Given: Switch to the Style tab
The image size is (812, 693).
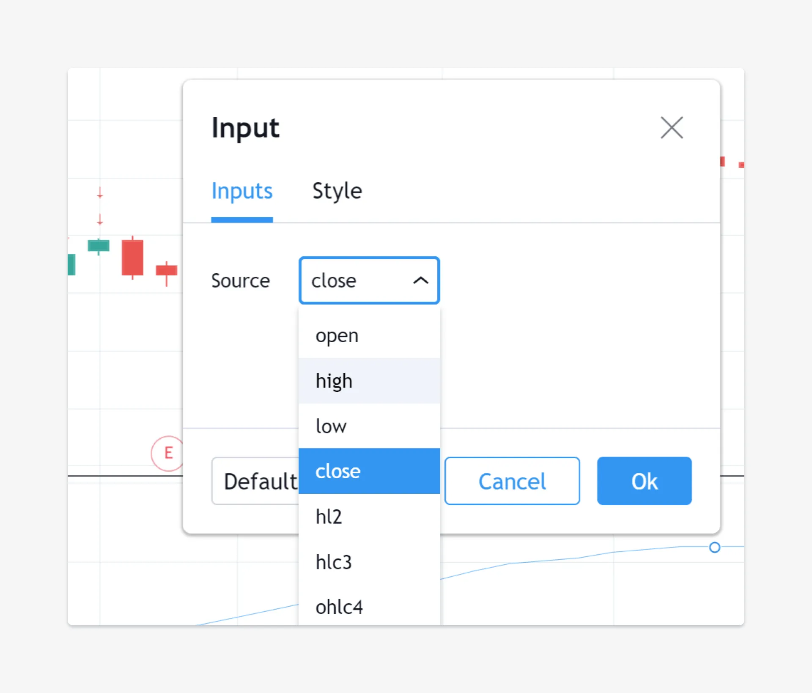Looking at the screenshot, I should 337,191.
